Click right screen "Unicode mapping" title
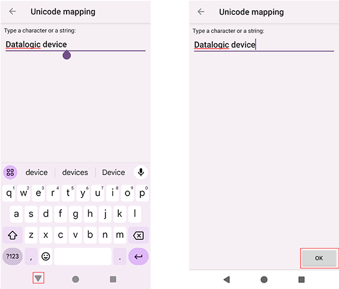 pos(251,12)
